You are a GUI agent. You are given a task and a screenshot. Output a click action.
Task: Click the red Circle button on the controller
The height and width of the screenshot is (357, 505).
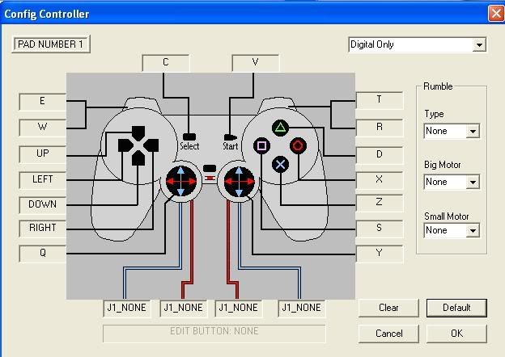pos(298,145)
